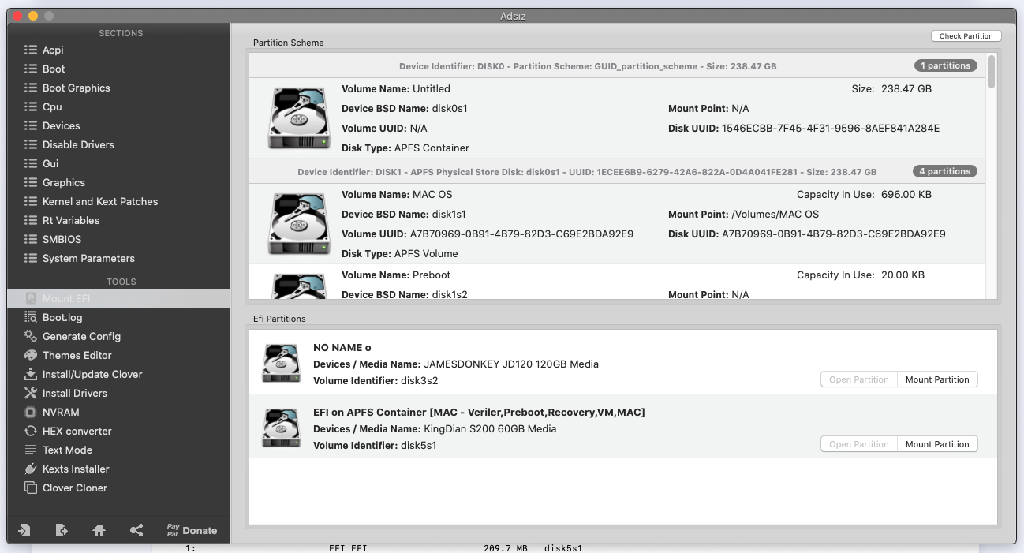The image size is (1024, 553).
Task: Open Themes Editor via its palette icon
Action: [x=31, y=355]
